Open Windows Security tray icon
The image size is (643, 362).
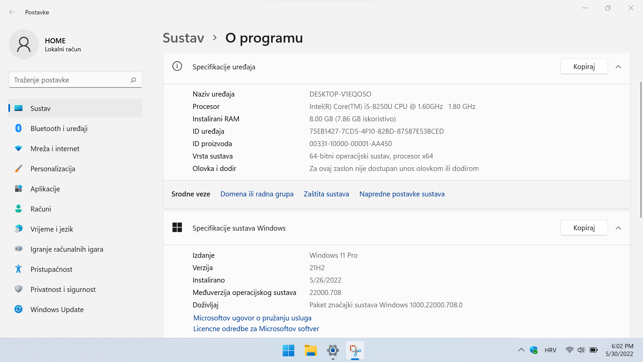click(533, 350)
